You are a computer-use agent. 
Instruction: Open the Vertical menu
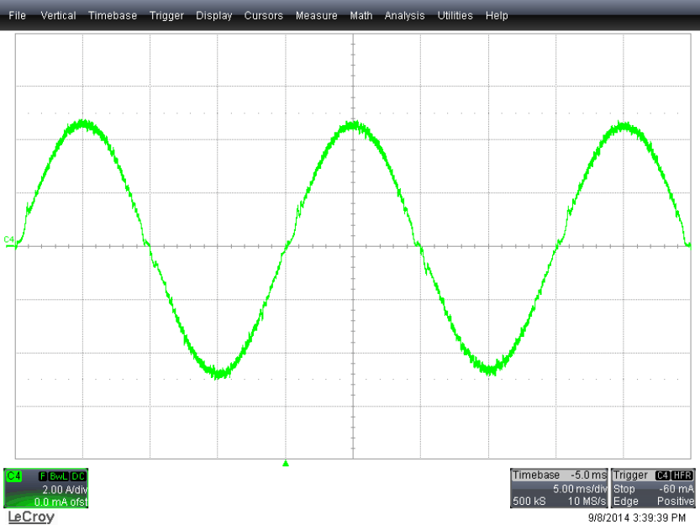[x=58, y=15]
